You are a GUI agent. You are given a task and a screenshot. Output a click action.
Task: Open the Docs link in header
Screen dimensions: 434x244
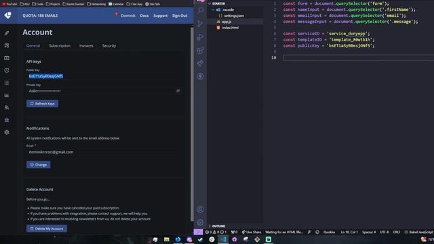pos(144,16)
